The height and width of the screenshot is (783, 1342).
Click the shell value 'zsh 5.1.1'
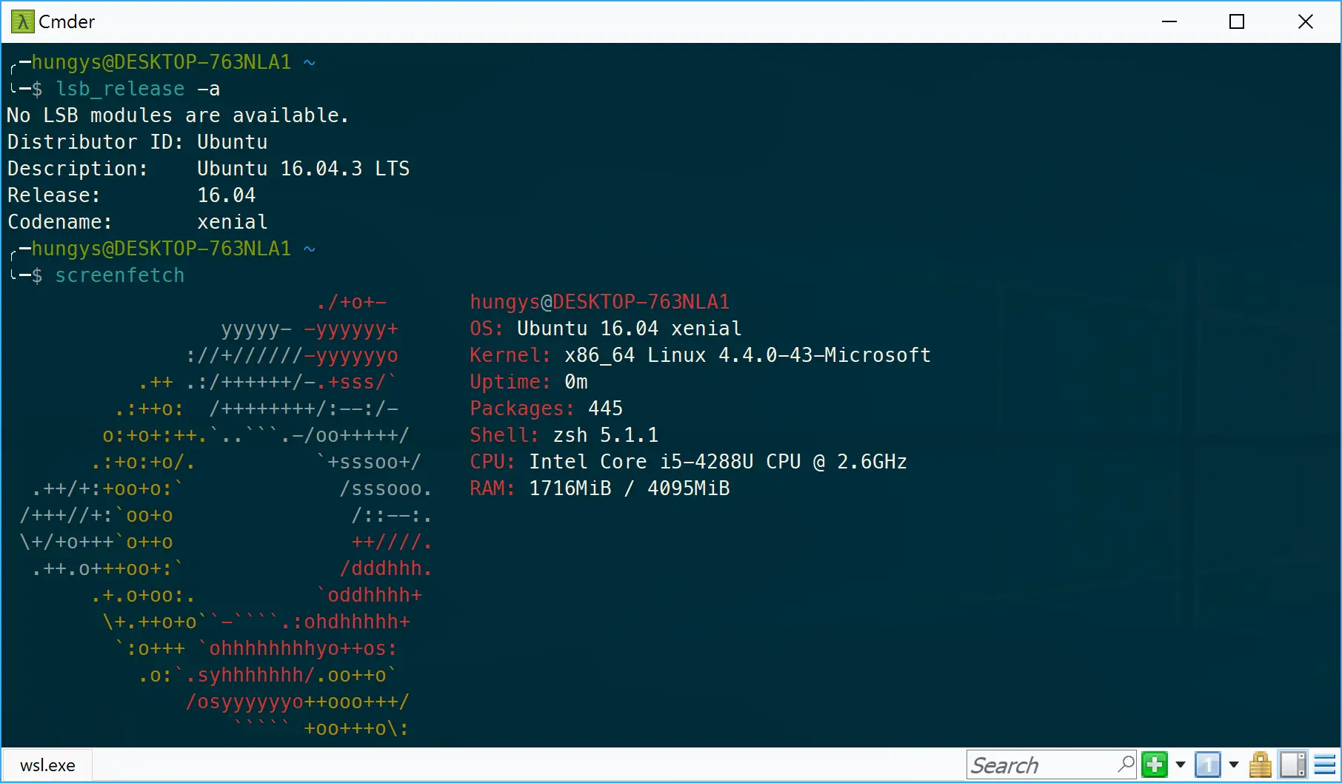click(x=606, y=435)
